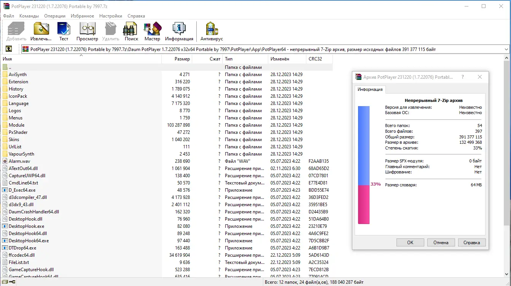This screenshot has height=286, width=511.
Task: Select the "PxShader" folder name
Action: coord(18,132)
